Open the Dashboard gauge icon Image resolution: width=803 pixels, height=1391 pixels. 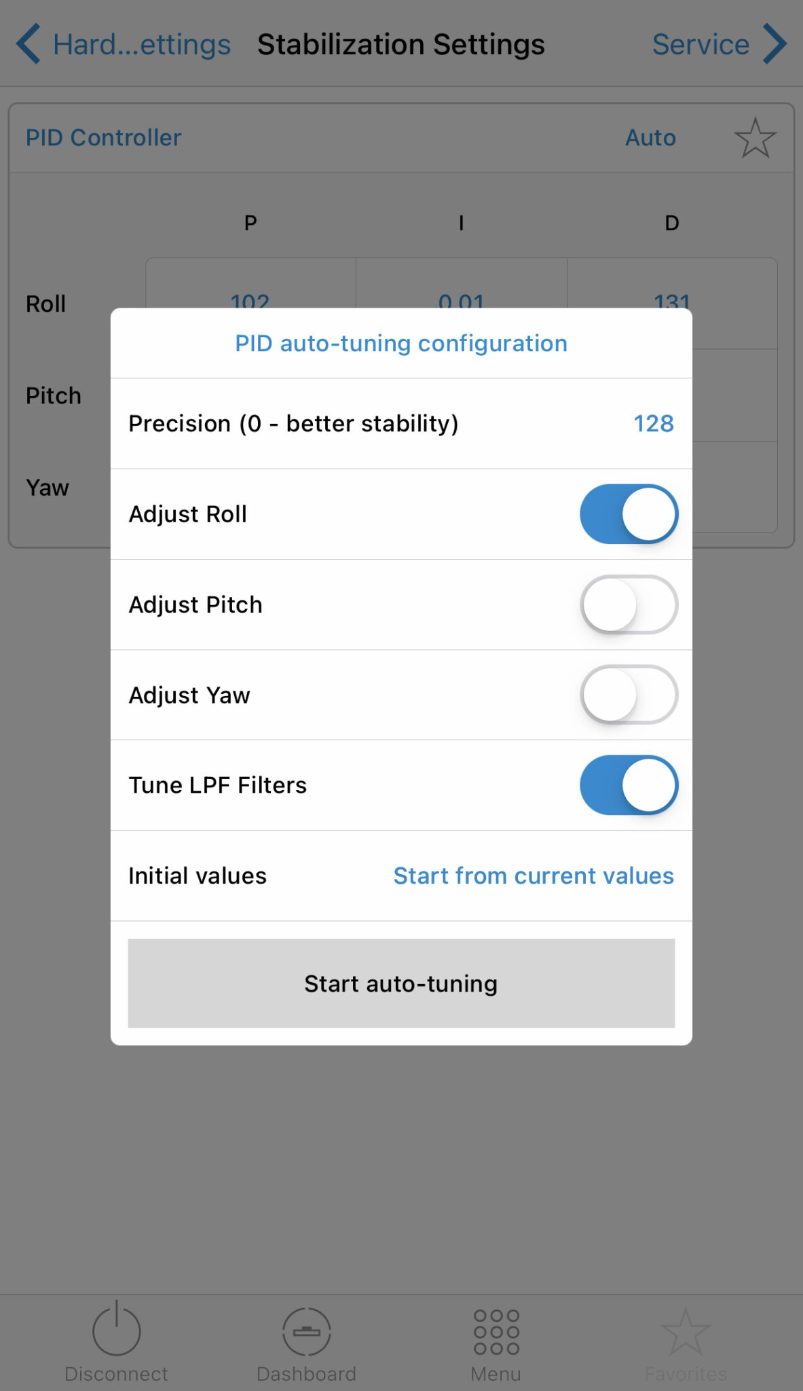[306, 1331]
